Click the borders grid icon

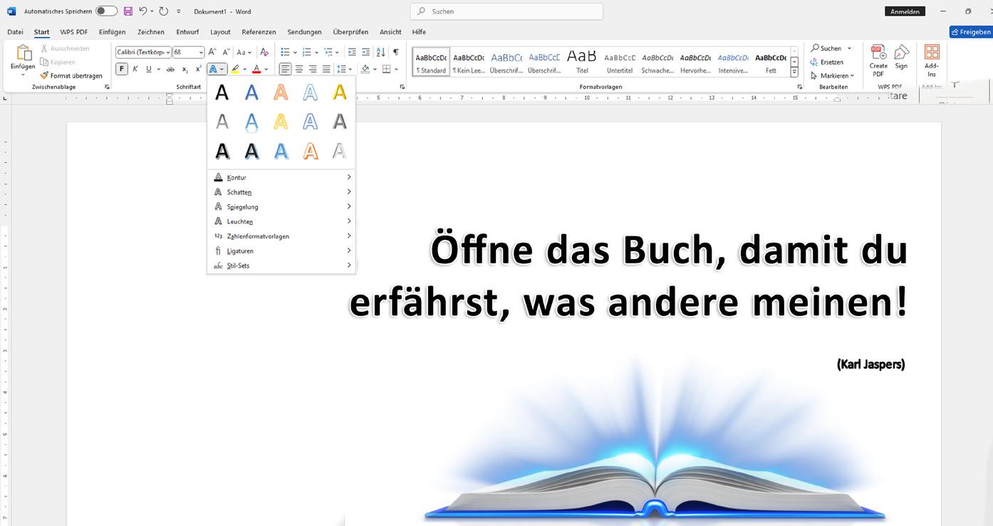[x=387, y=69]
